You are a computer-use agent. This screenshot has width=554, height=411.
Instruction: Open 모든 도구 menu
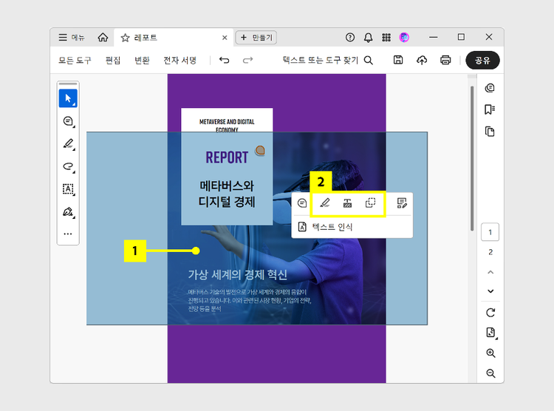point(75,60)
